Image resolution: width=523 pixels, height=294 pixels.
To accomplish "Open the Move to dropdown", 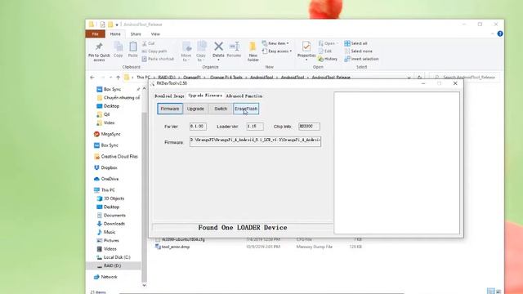I will pyautogui.click(x=186, y=51).
